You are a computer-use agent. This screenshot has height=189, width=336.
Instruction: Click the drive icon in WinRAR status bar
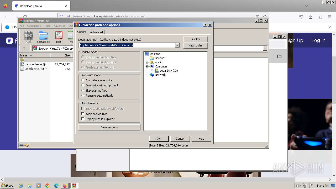point(22,145)
